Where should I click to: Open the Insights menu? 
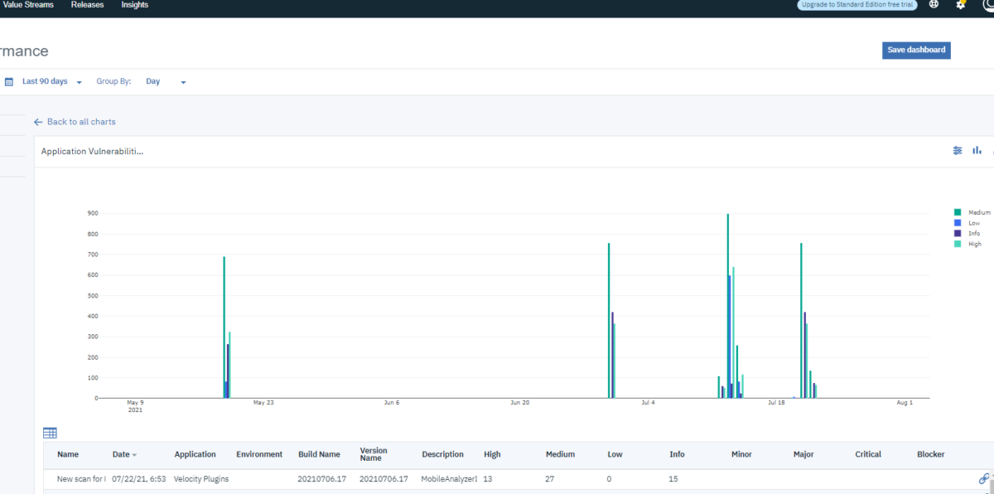135,5
